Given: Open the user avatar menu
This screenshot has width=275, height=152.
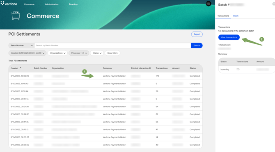Looking at the screenshot, I should (x=209, y=4).
